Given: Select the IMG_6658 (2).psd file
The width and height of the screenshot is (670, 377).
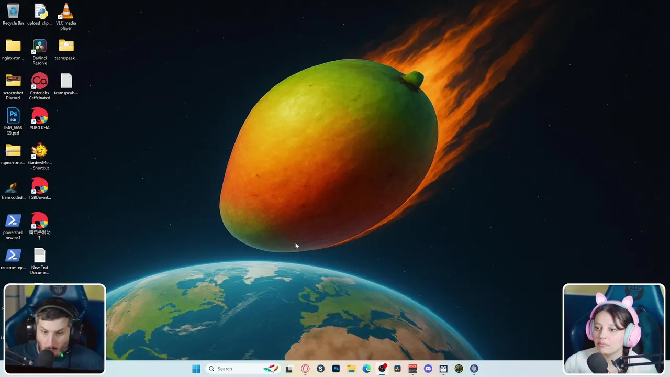Looking at the screenshot, I should click(13, 121).
